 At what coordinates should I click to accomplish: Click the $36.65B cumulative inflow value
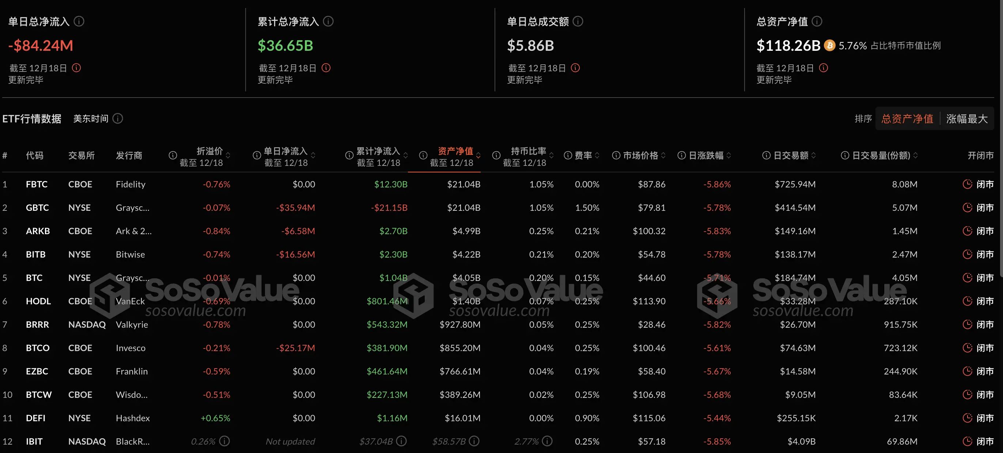point(285,46)
